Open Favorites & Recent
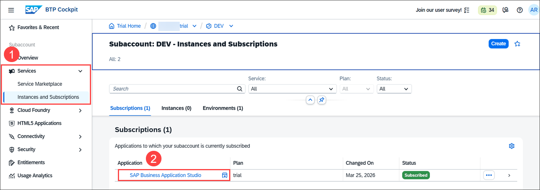The height and width of the screenshot is (190, 540). click(x=38, y=28)
